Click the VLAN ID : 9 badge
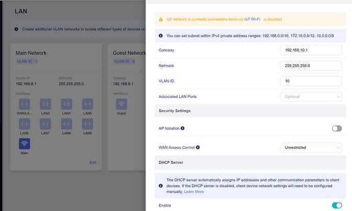Image resolution: width=352 pixels, height=211 pixels. click(x=124, y=61)
